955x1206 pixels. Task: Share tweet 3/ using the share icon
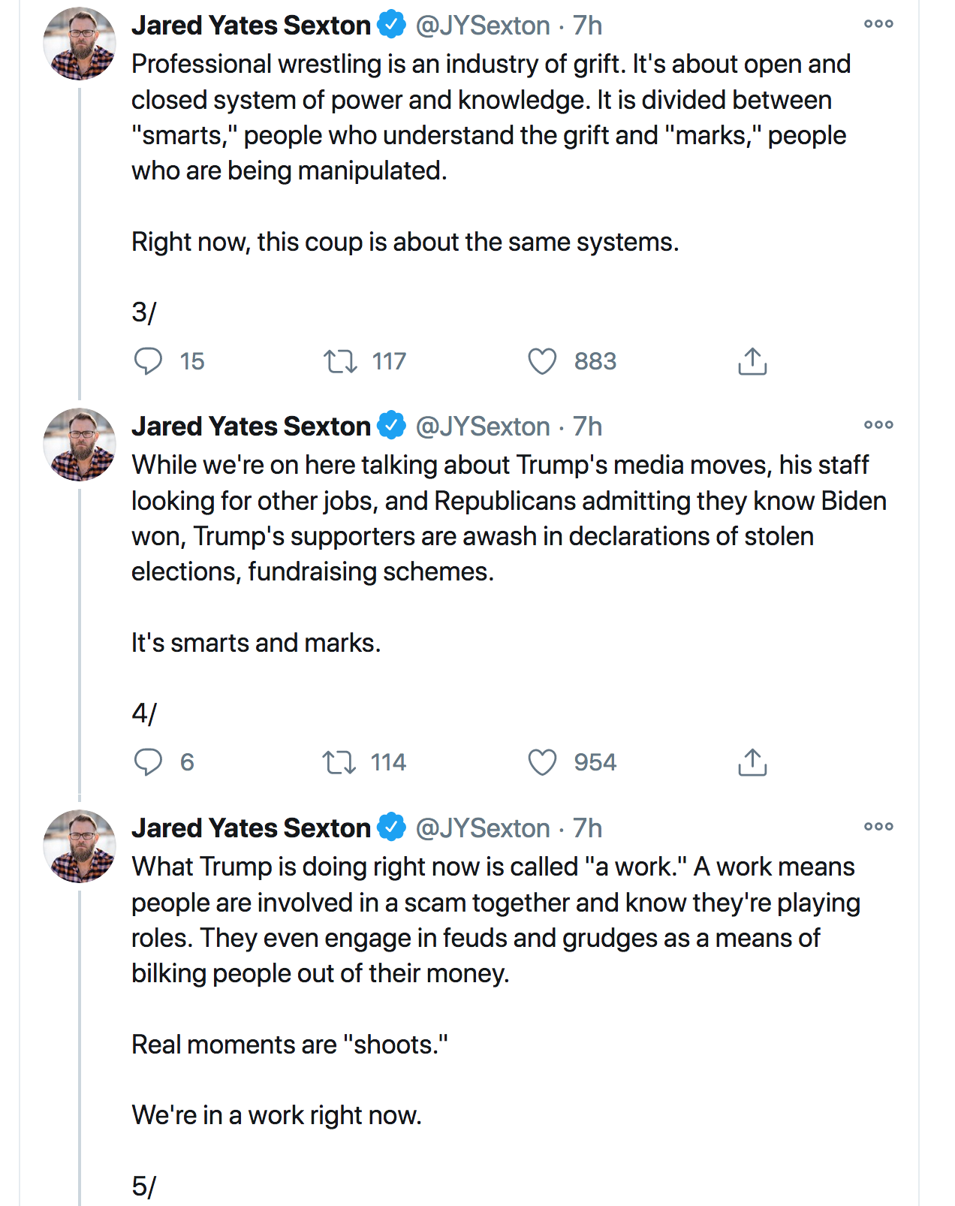(752, 361)
